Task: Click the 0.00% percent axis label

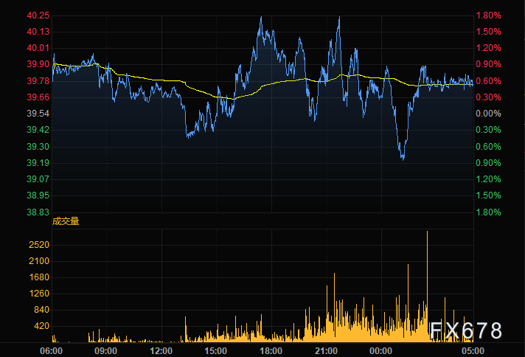Action: tap(489, 114)
